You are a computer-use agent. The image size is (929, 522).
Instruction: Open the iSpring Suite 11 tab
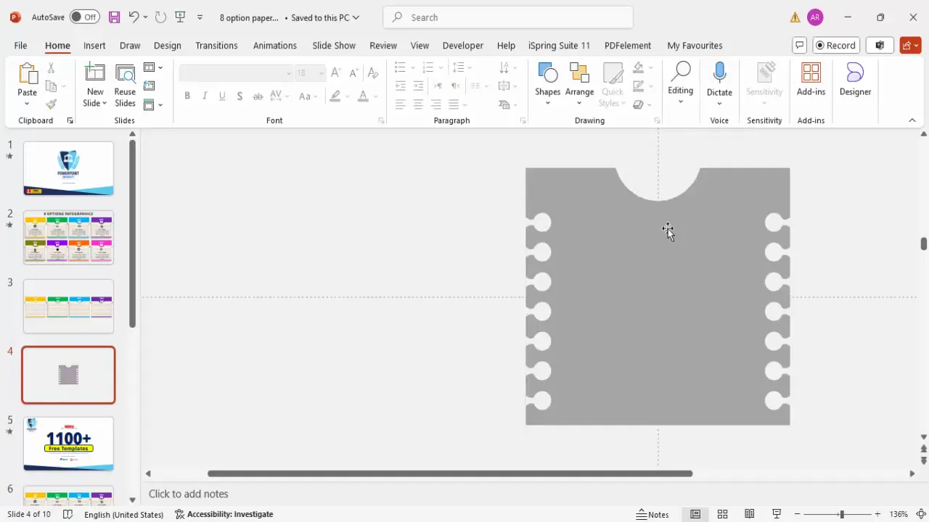(559, 45)
